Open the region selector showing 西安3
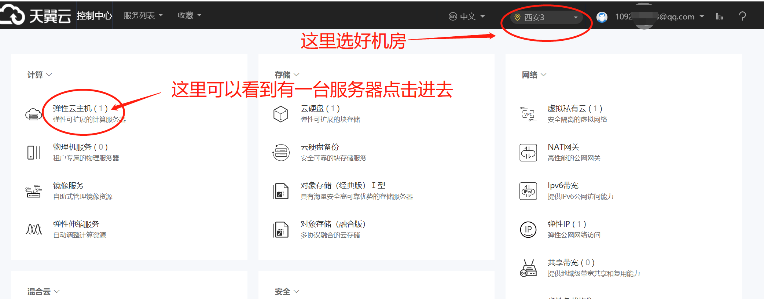Viewport: 764px width, 299px height. [546, 17]
